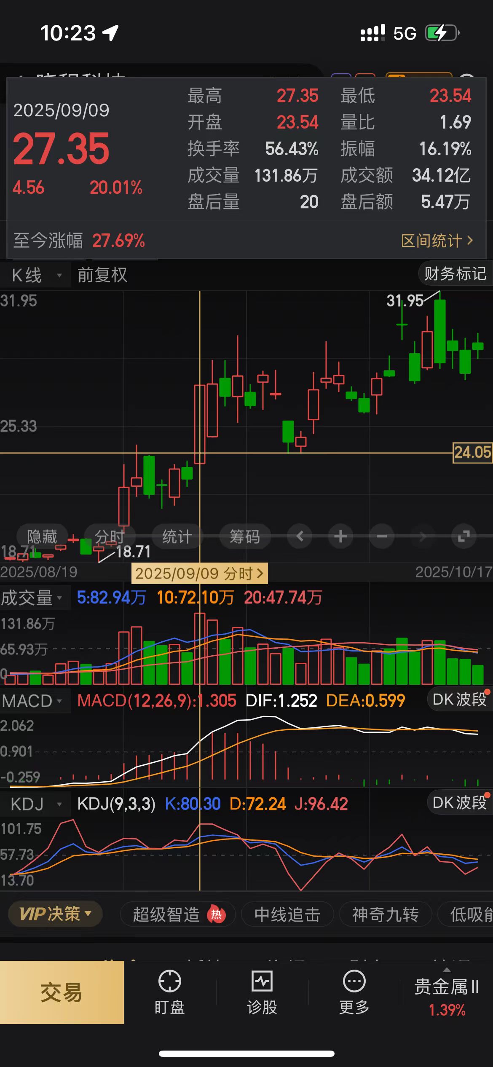Tap the 31.95 high price marker
This screenshot has height=1067, width=493.
point(405,301)
